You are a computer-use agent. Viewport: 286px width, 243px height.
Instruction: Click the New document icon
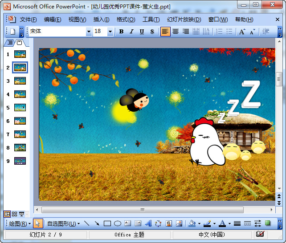point(13,32)
